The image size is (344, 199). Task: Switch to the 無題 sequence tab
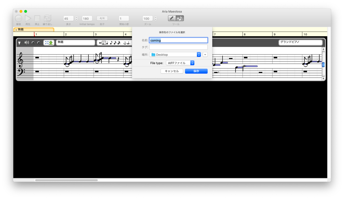pos(34,29)
